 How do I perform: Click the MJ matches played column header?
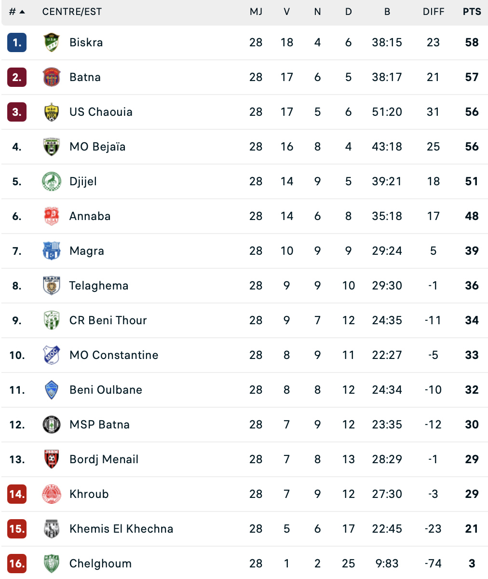[x=256, y=12]
